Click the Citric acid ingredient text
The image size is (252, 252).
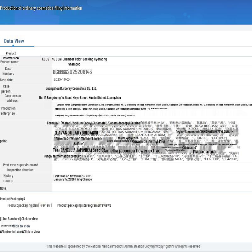[190, 148]
